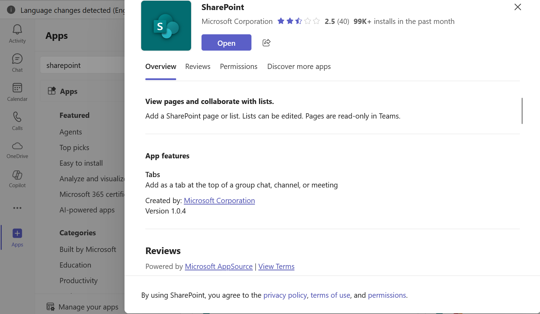The height and width of the screenshot is (314, 540).
Task: Click the Featured heading
Action: [75, 115]
